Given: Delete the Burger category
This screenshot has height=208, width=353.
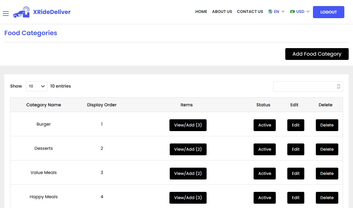Looking at the screenshot, I should click(327, 125).
